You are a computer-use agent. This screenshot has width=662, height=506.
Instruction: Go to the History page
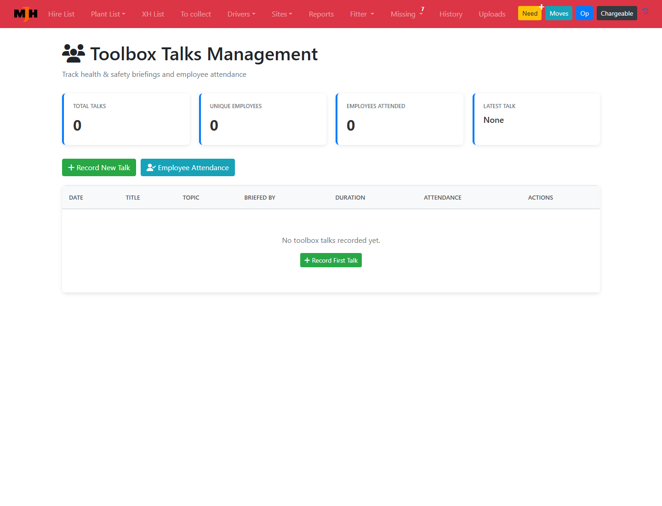[x=451, y=14]
